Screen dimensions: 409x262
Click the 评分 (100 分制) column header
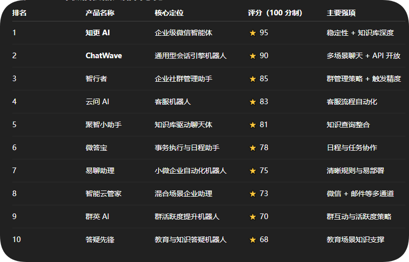click(275, 13)
